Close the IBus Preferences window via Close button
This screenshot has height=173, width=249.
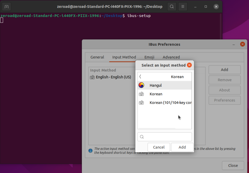click(233, 165)
